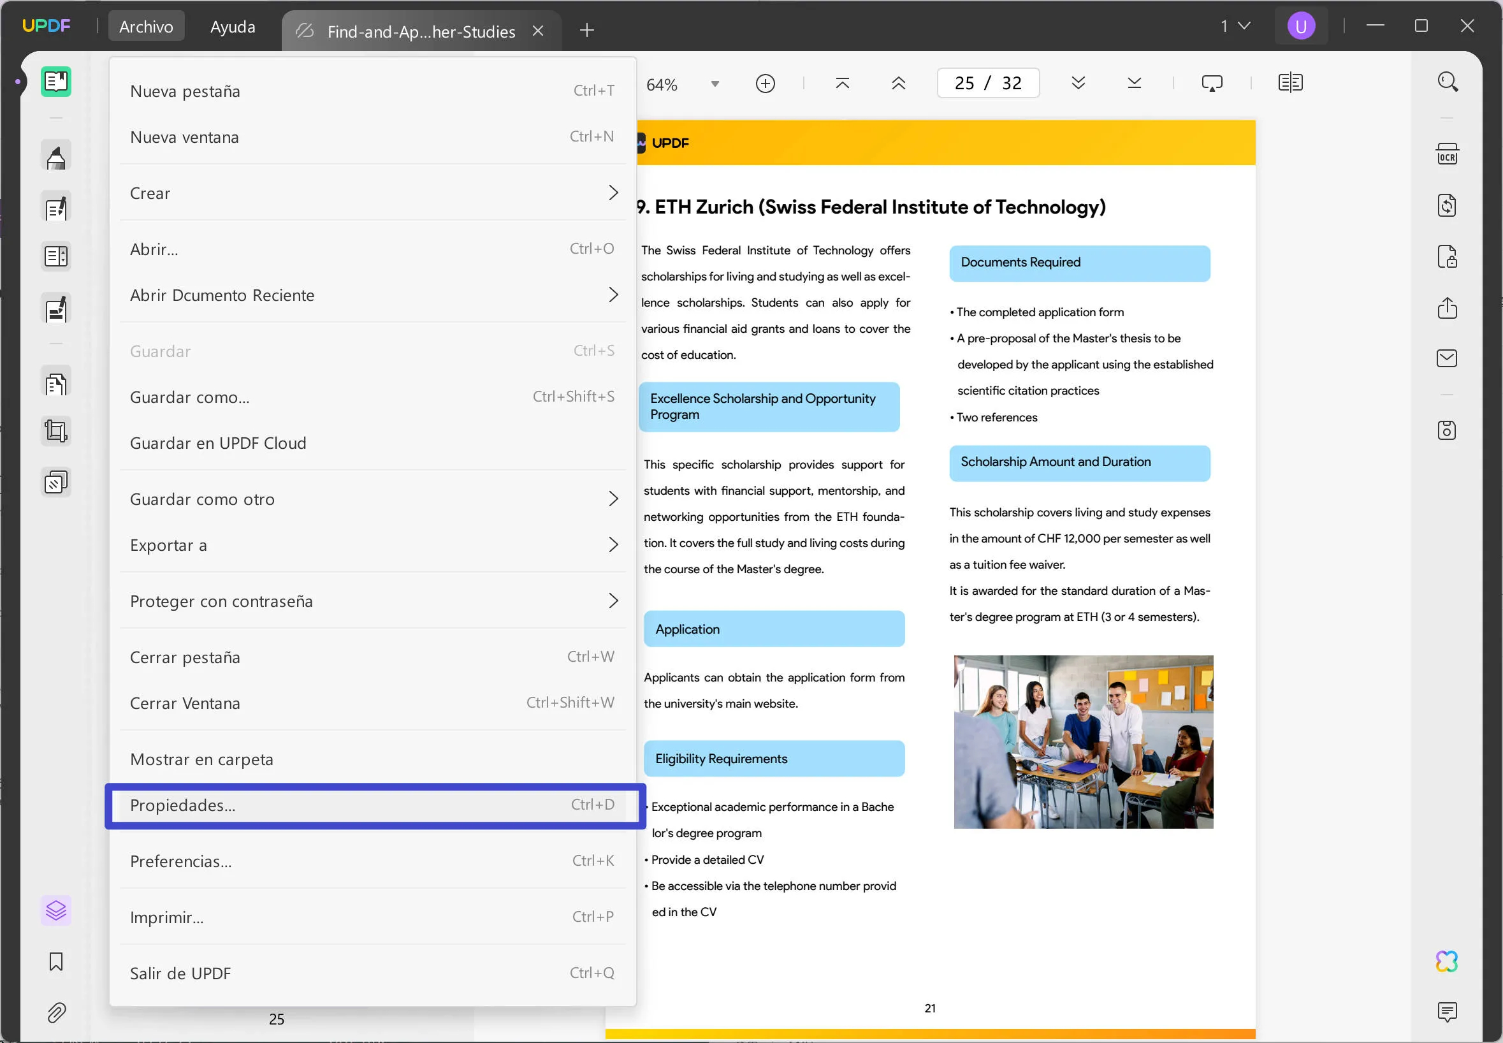This screenshot has height=1043, width=1503.
Task: Open the page display layout icon
Action: (1290, 83)
